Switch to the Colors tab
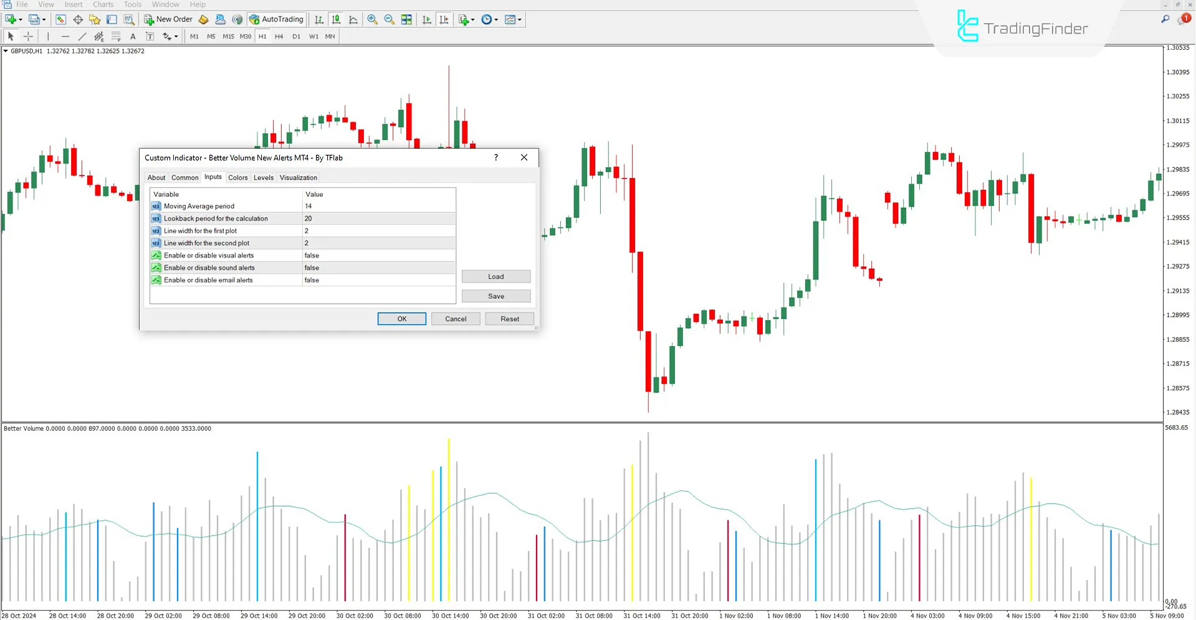Viewport: 1196px width, 620px height. tap(237, 177)
